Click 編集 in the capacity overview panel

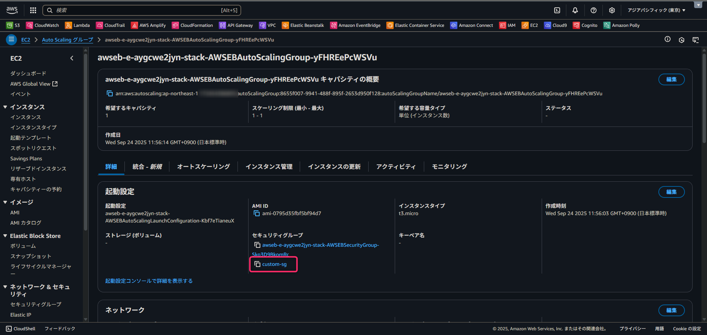[x=672, y=79]
